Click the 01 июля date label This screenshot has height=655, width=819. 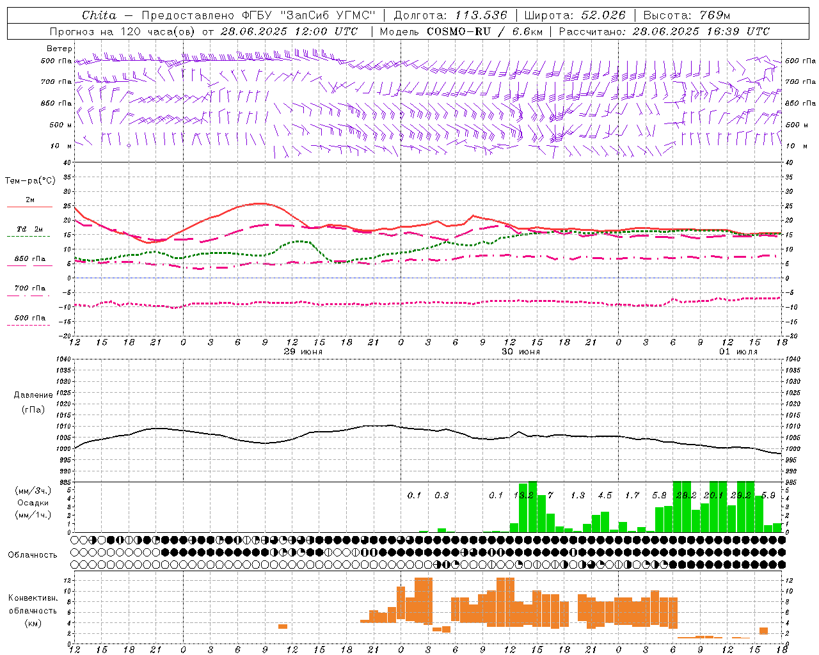[738, 352]
